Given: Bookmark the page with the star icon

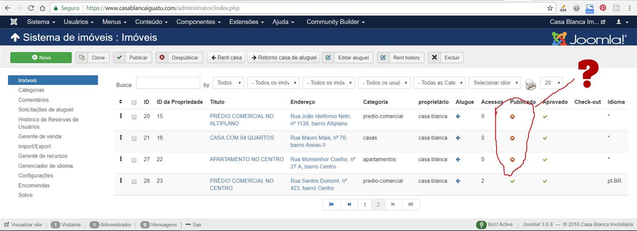Looking at the screenshot, I should (550, 8).
